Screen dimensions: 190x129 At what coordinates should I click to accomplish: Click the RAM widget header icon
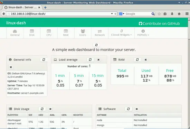click(x=115, y=59)
